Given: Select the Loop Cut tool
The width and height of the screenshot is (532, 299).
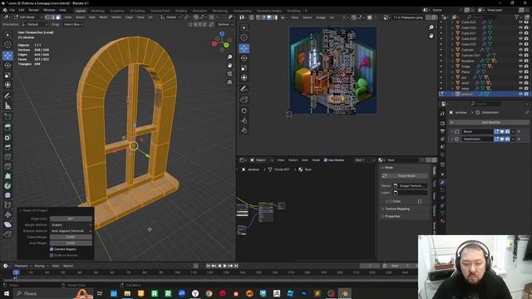Looking at the screenshot, I should point(7,157).
